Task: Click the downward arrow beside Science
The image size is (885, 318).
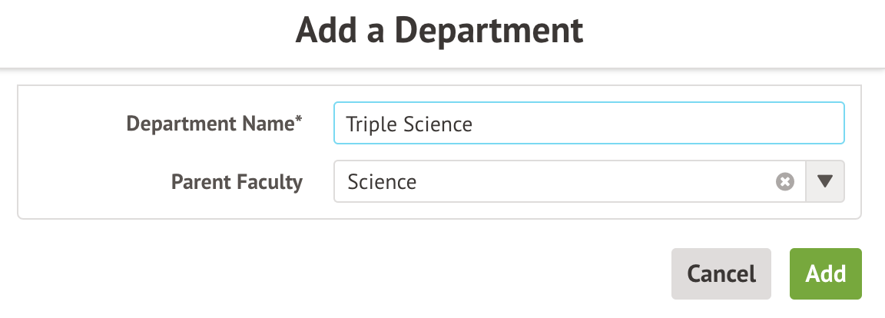Action: tap(825, 182)
